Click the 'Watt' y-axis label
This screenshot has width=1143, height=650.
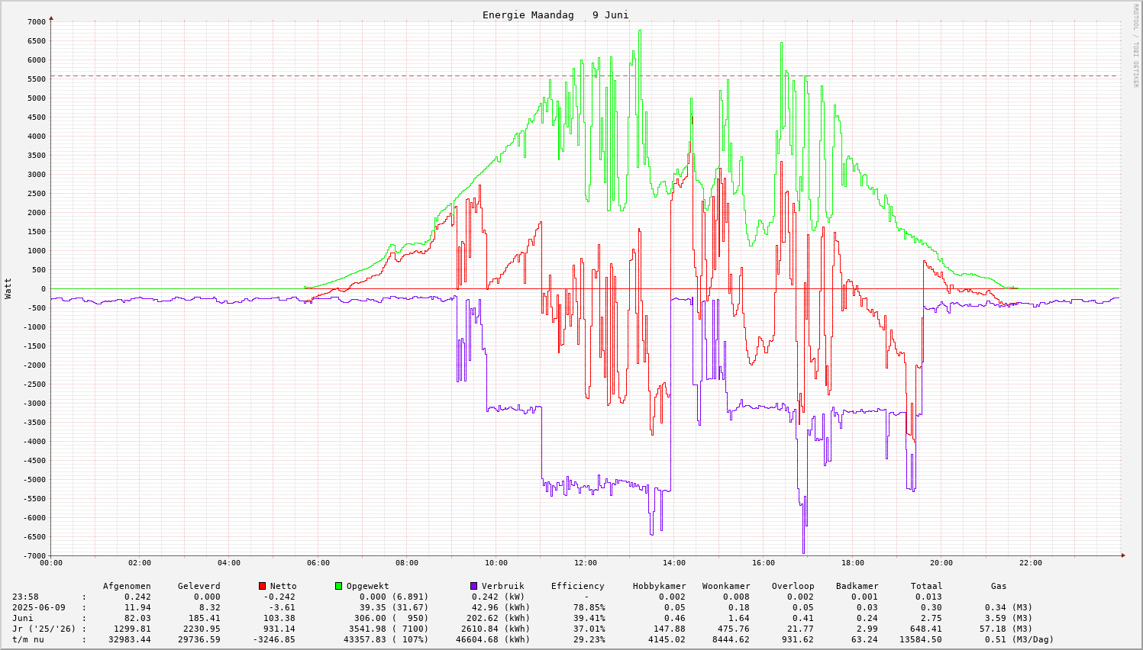tap(8, 288)
